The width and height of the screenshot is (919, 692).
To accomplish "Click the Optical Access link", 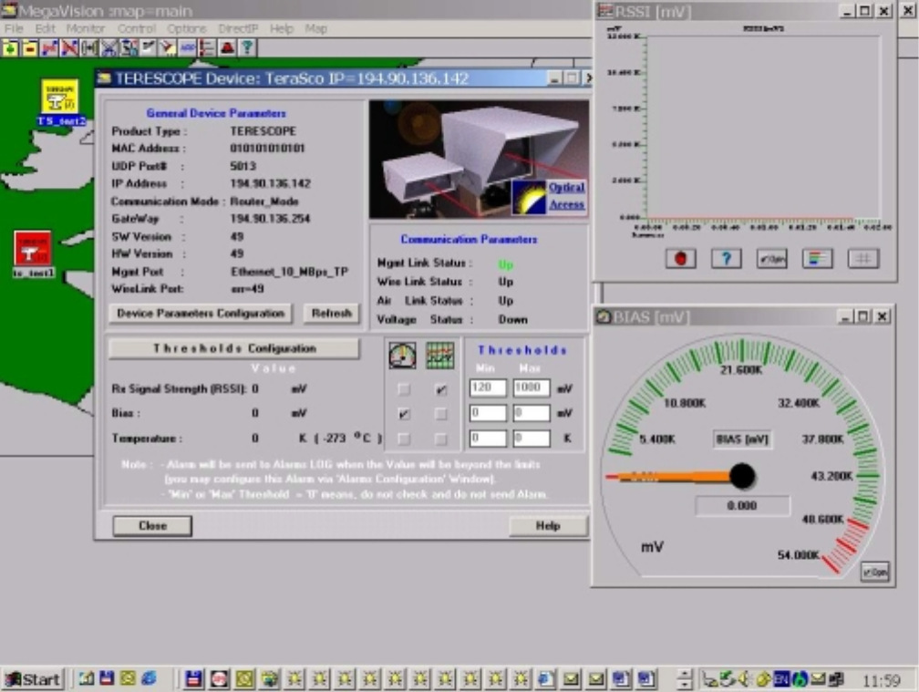I will [x=567, y=196].
